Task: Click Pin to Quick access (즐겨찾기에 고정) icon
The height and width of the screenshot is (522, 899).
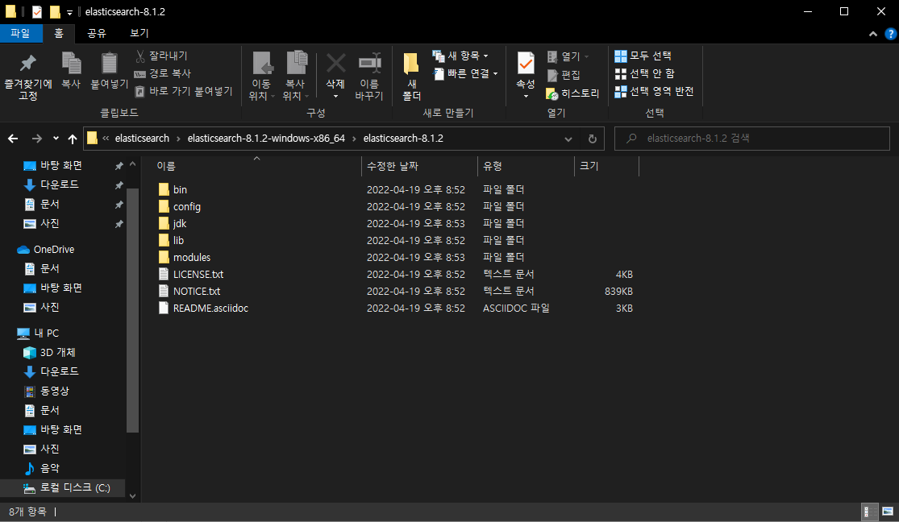Action: tap(27, 63)
